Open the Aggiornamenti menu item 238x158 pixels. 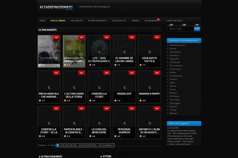[152, 21]
